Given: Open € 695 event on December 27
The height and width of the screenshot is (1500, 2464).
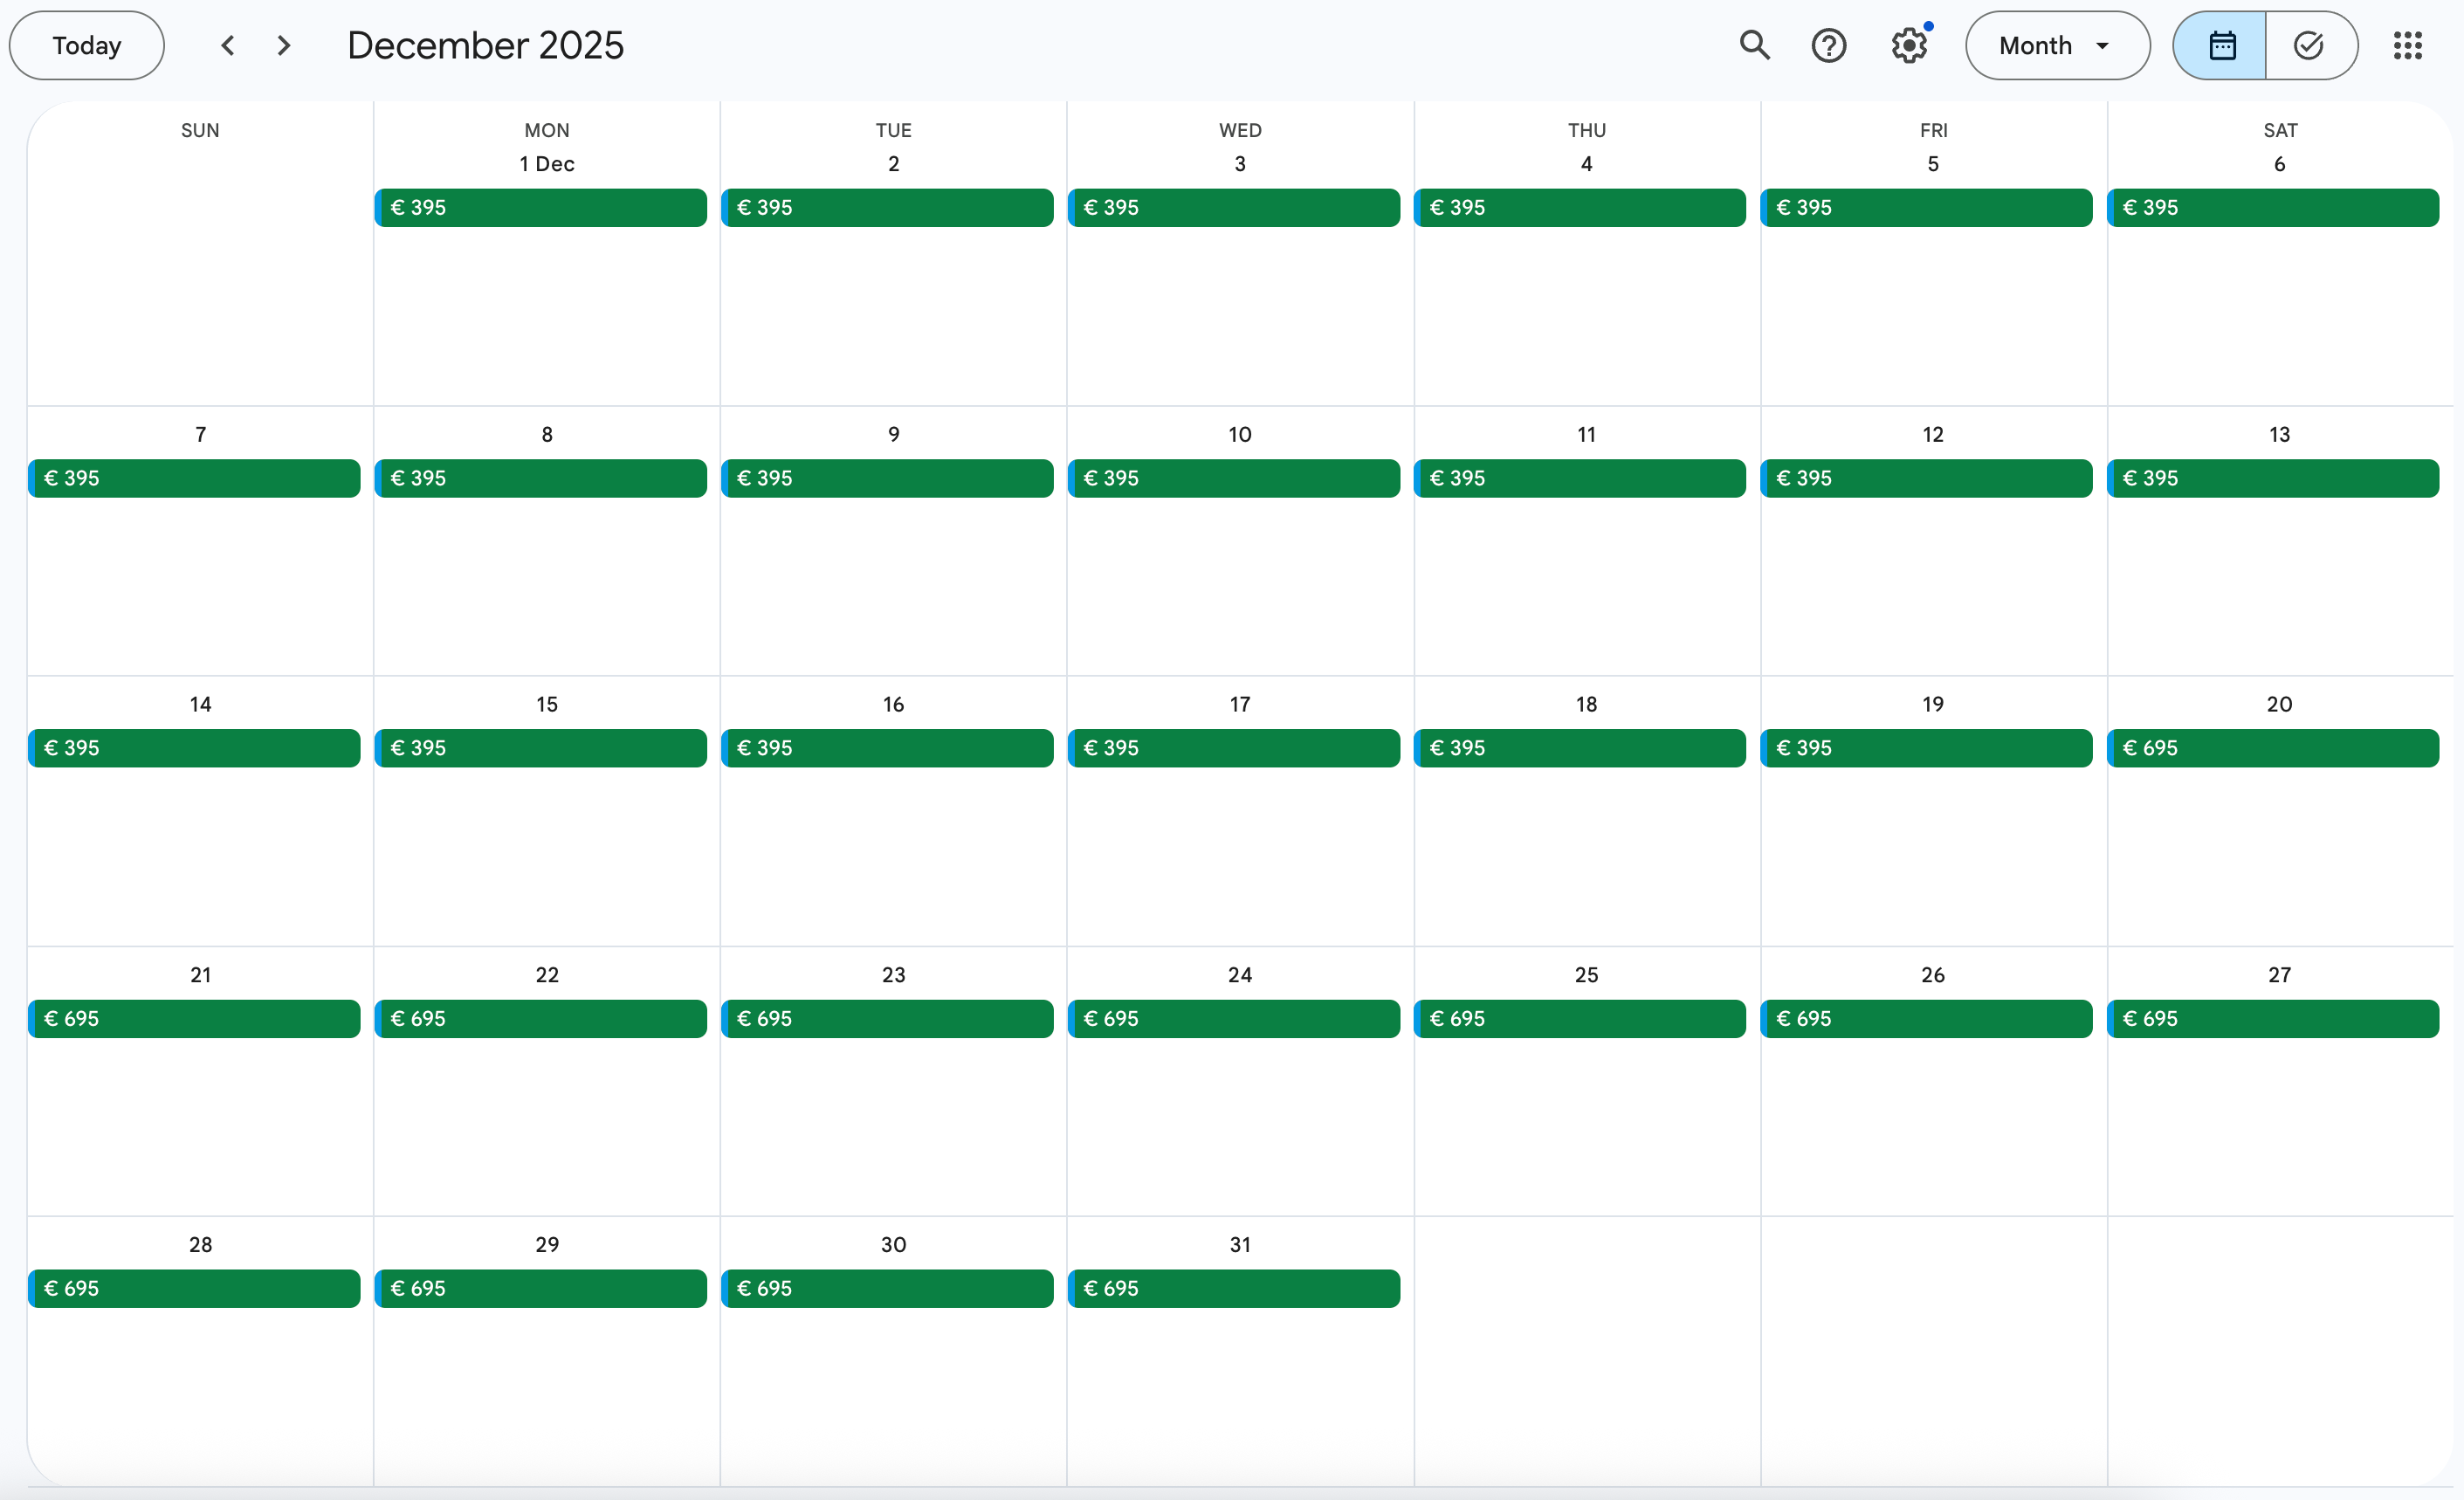Looking at the screenshot, I should [x=2273, y=1019].
